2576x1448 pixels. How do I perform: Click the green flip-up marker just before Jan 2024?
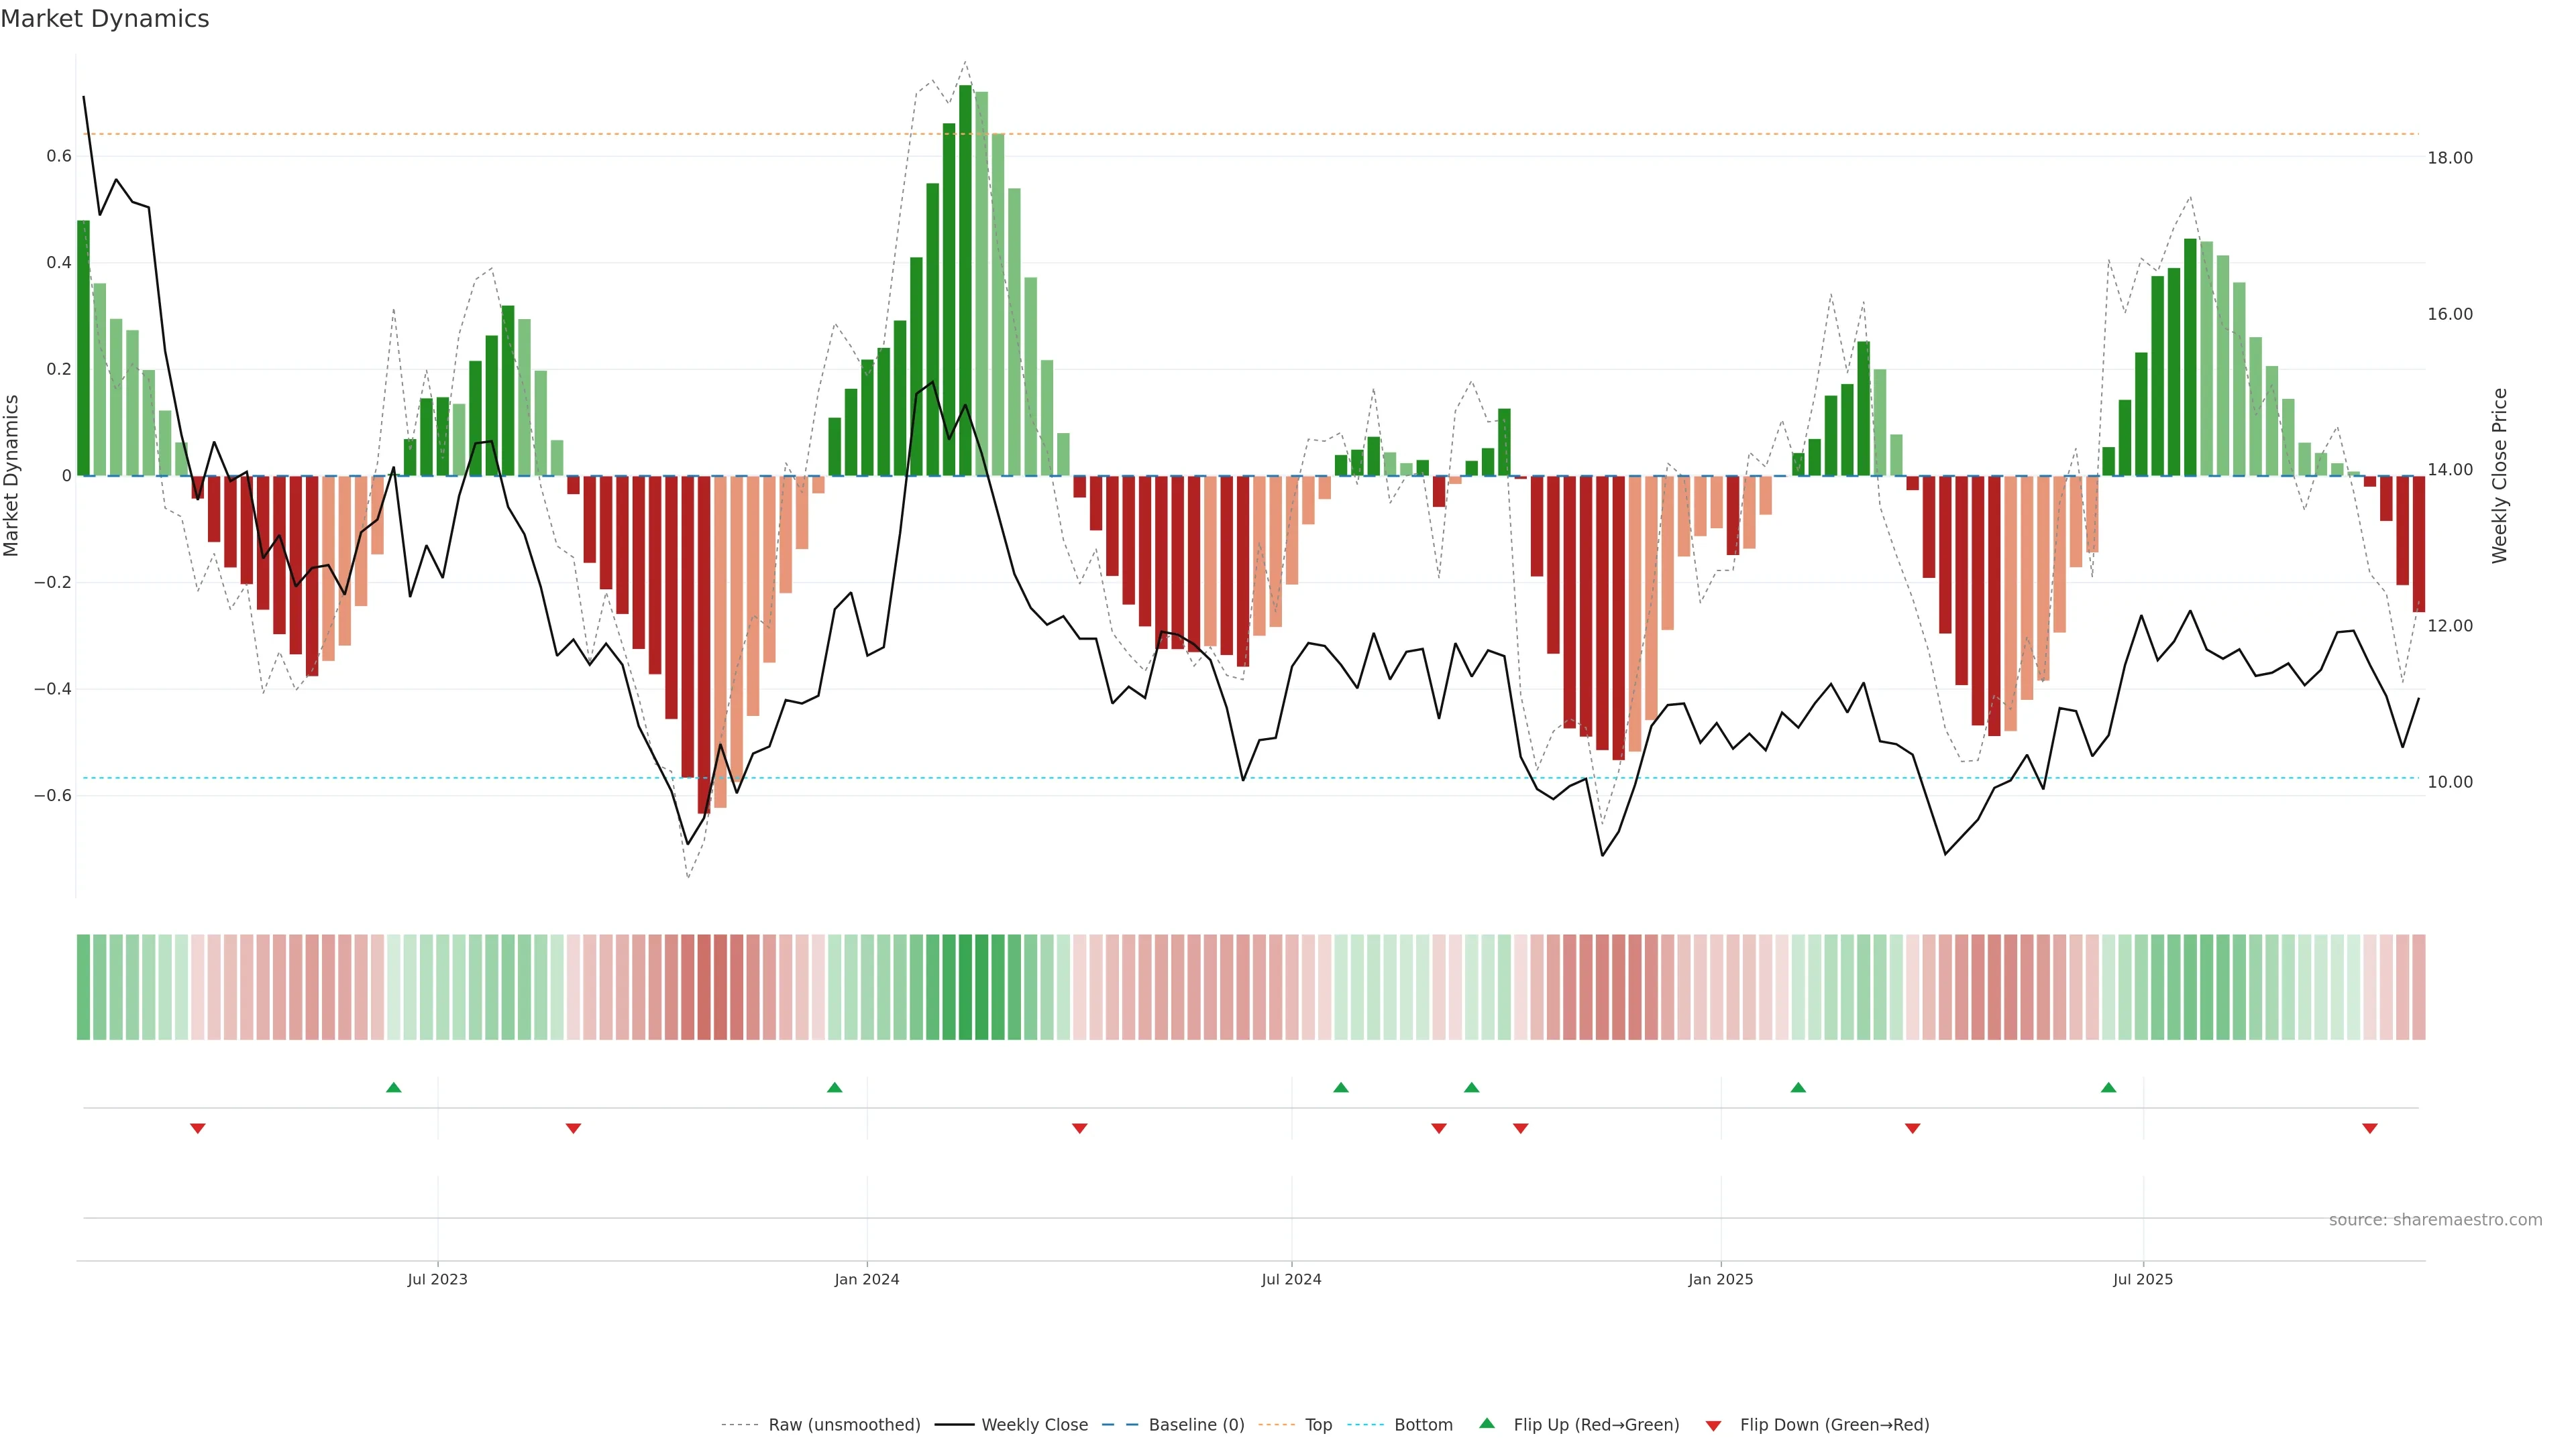(x=835, y=1087)
